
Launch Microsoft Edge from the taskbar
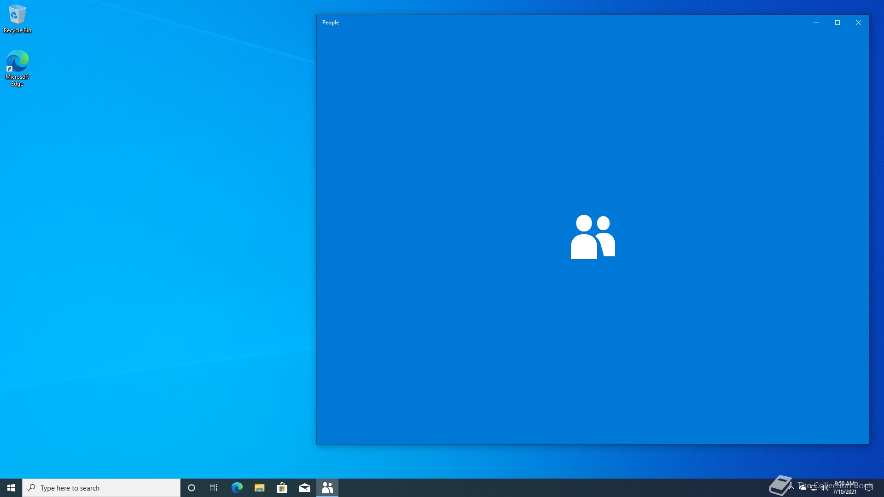[237, 488]
